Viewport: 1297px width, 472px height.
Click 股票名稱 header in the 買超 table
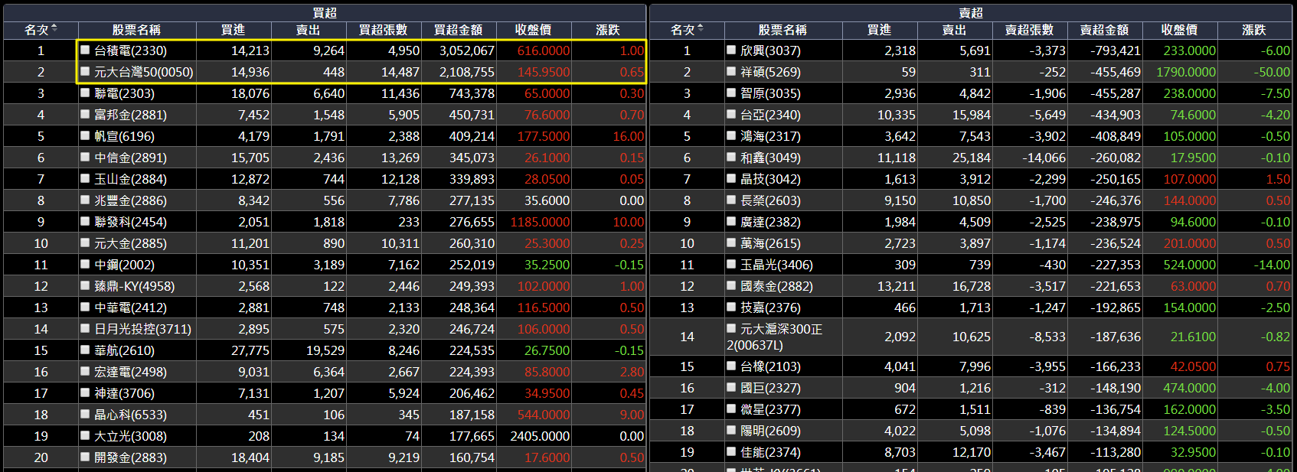coord(136,29)
